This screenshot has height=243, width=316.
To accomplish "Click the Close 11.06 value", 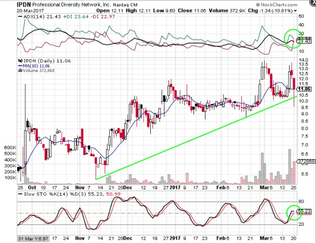I will [x=192, y=11].
